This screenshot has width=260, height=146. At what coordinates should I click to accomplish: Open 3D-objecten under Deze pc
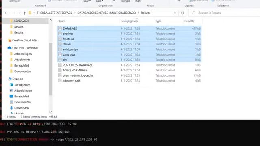pyautogui.click(x=22, y=85)
